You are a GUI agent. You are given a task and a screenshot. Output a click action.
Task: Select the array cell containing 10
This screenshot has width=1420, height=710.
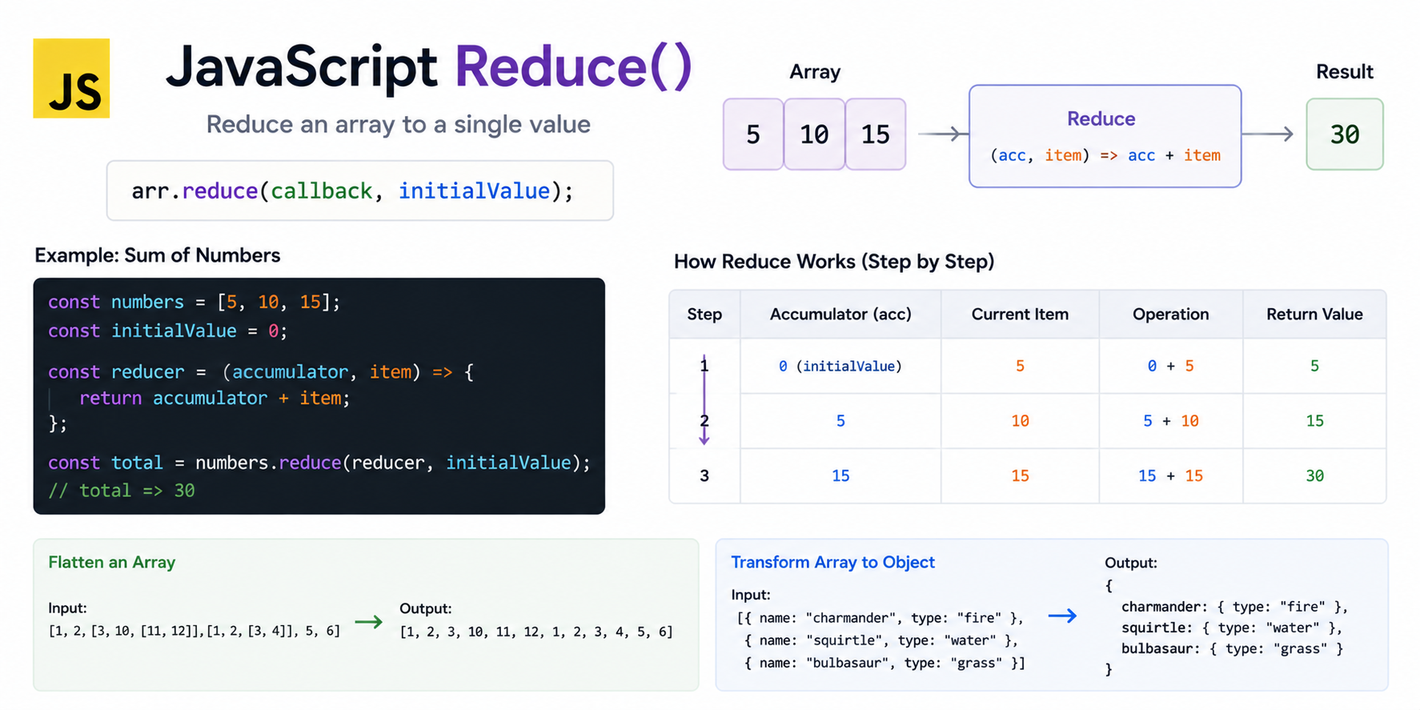point(814,134)
